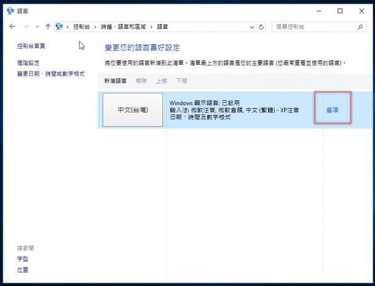Click the search magnifier icon
Screen dimensions: 375x286
[360, 27]
